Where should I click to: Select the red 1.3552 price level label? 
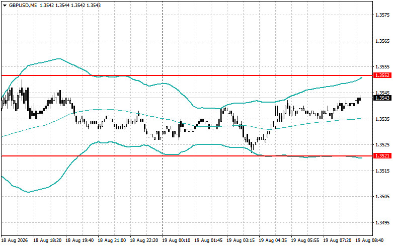point(382,75)
